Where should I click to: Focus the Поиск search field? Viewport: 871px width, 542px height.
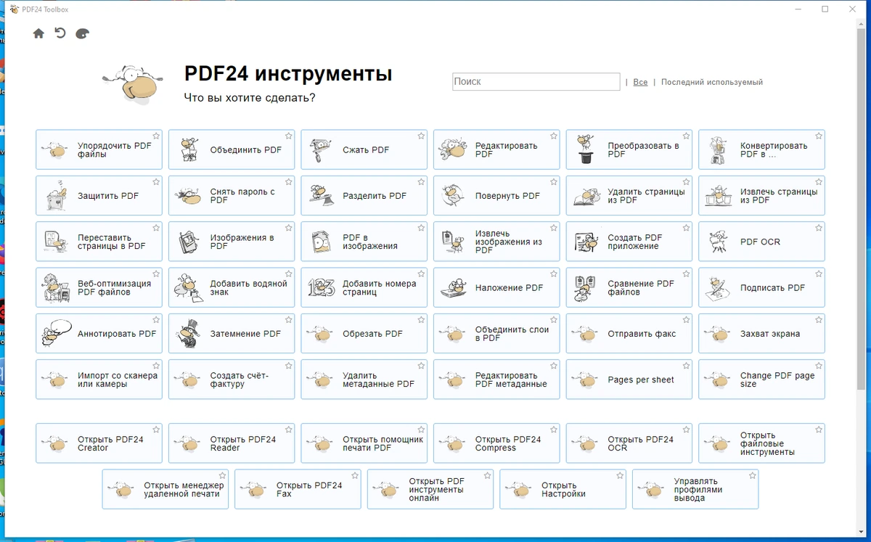pyautogui.click(x=536, y=82)
